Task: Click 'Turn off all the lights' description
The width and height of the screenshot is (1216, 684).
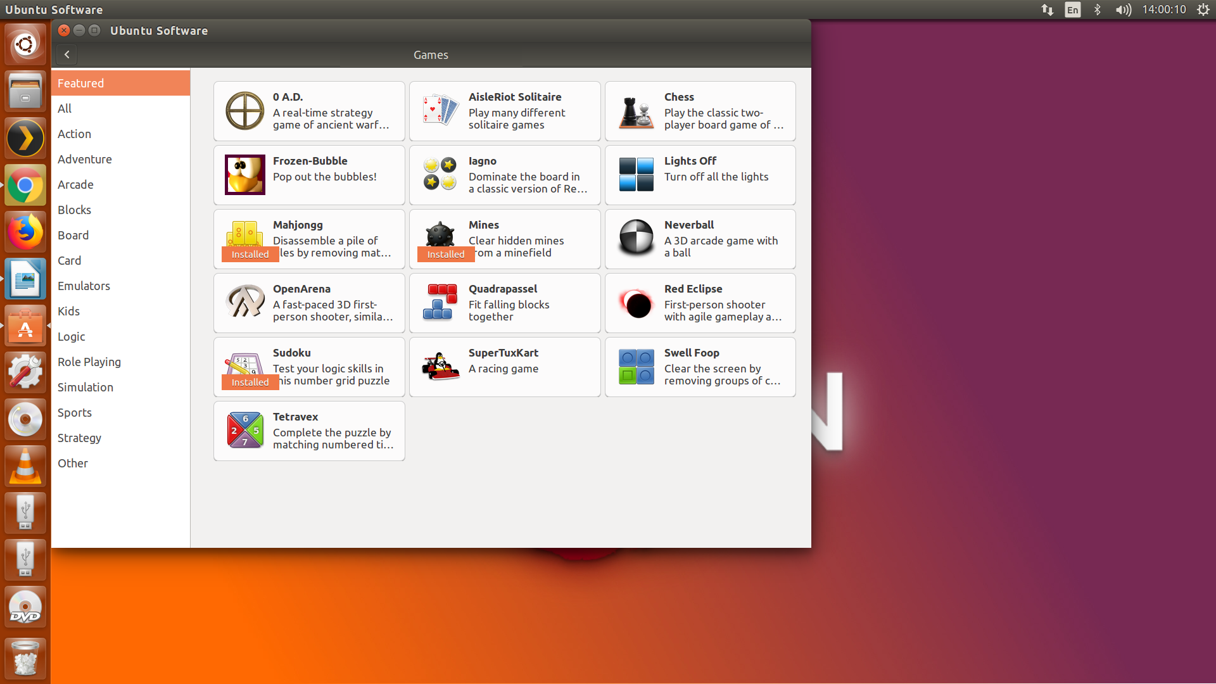Action: point(716,177)
